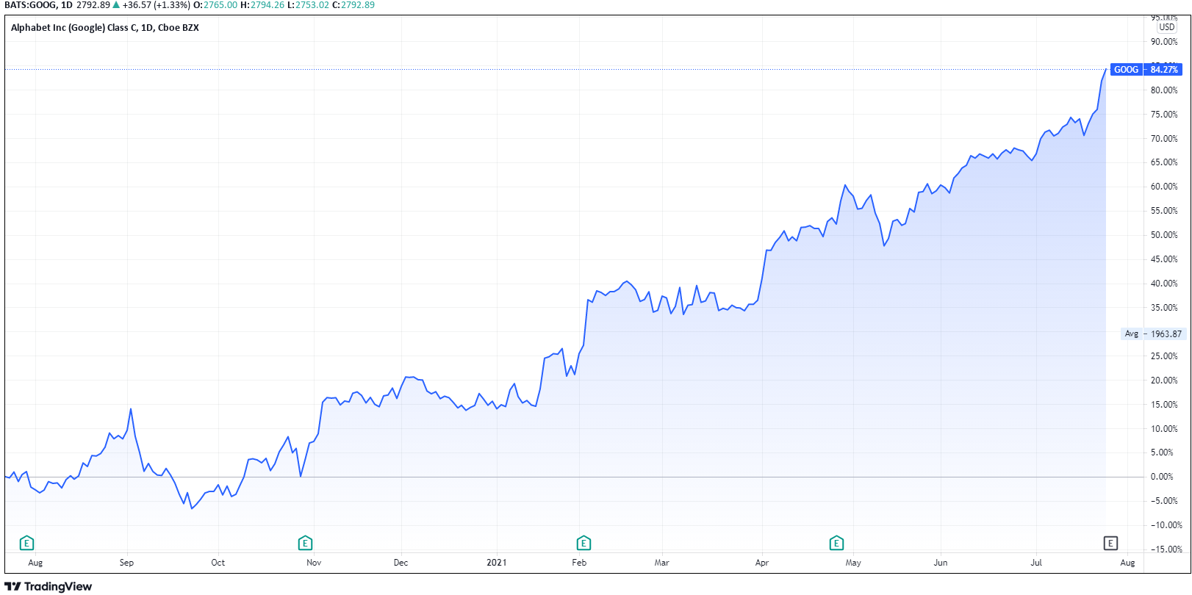Click the TradingView logo

(x=49, y=586)
